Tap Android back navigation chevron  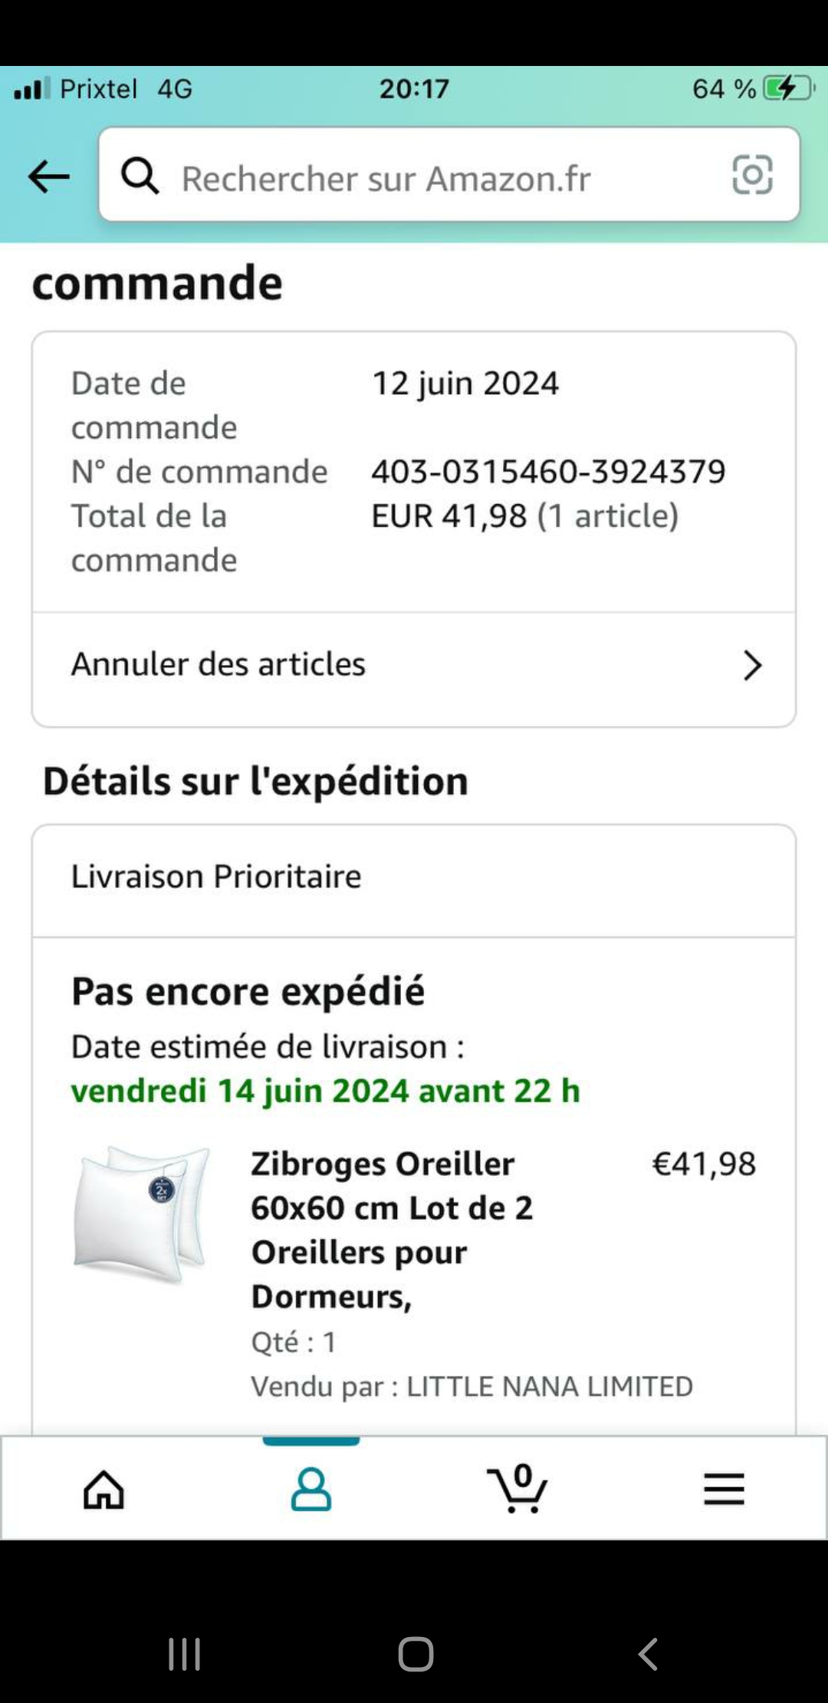point(648,1654)
